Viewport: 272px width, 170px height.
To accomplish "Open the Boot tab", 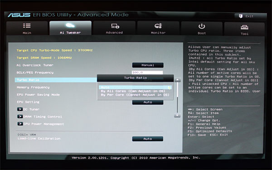I will coord(202,29).
